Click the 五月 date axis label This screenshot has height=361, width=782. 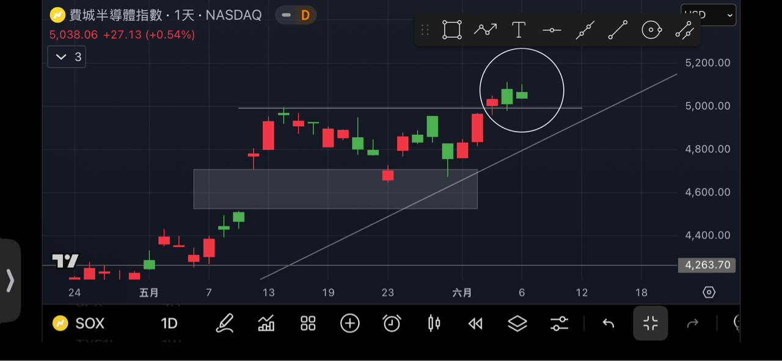click(149, 293)
